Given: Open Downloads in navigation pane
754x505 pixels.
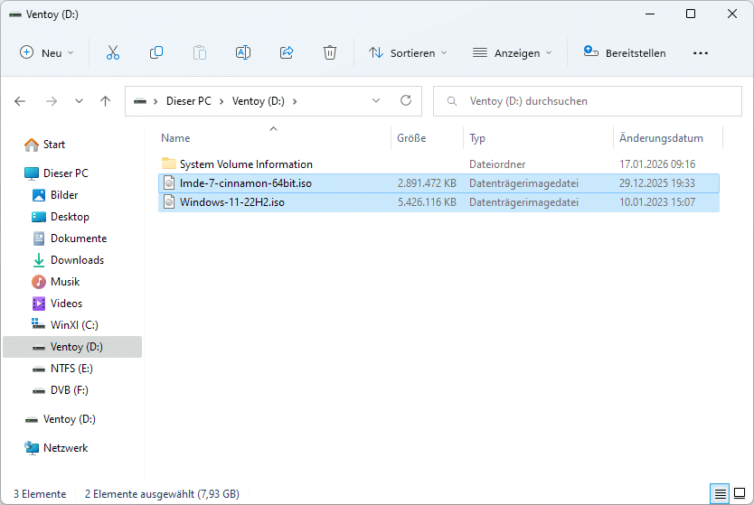Looking at the screenshot, I should (x=77, y=260).
